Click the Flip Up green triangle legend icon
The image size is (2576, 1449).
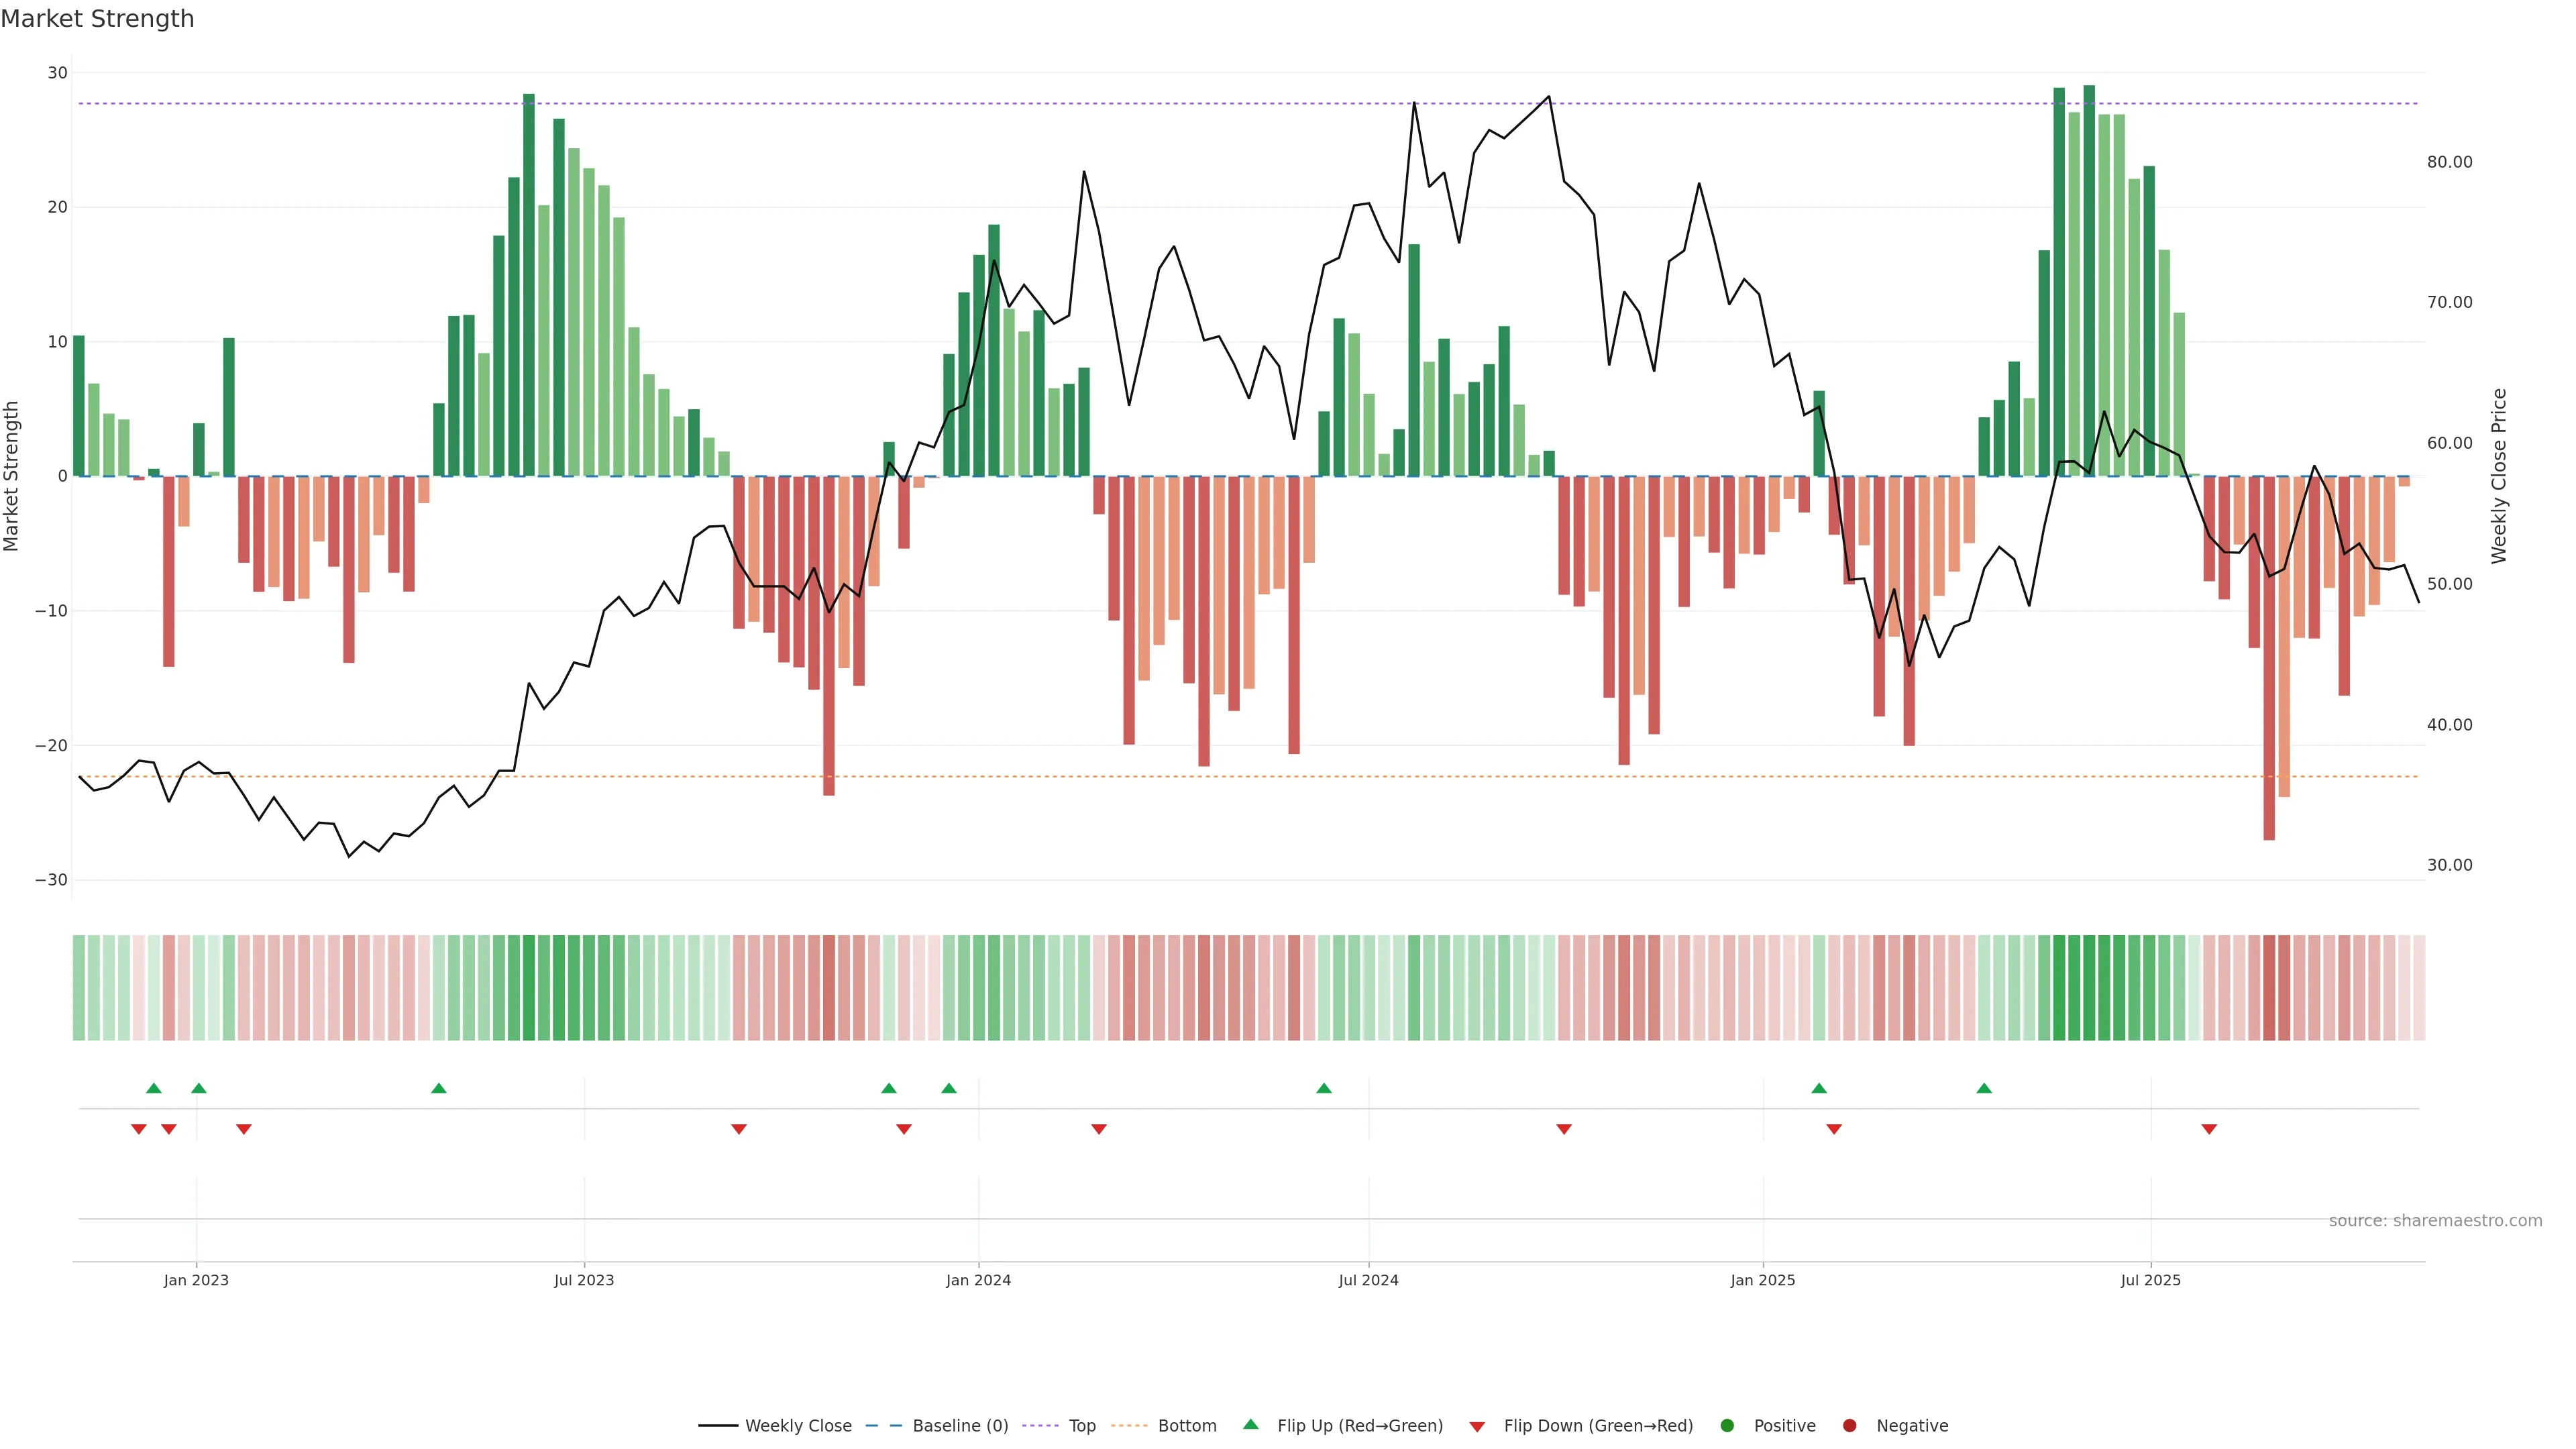(x=1250, y=1424)
